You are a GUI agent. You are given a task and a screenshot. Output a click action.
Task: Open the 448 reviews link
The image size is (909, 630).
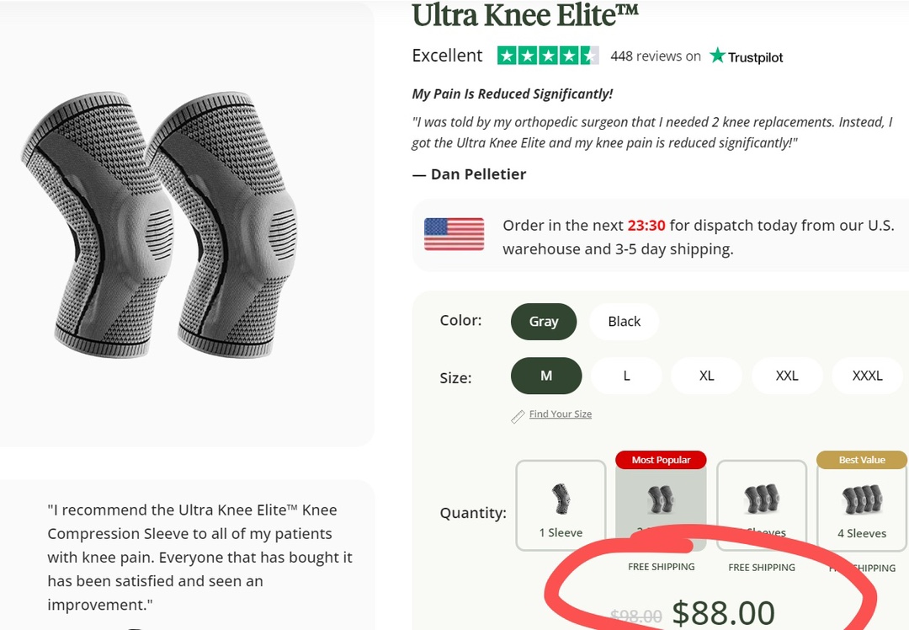656,56
